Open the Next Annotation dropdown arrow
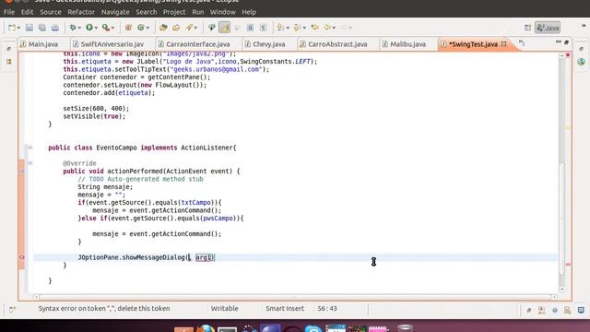 click(288, 28)
